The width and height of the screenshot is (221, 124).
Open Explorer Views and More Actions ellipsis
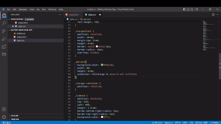tap(60, 14)
